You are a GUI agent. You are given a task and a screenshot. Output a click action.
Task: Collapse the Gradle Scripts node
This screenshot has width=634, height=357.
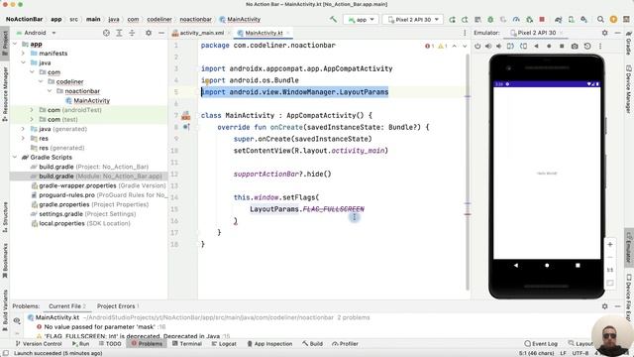(15, 157)
